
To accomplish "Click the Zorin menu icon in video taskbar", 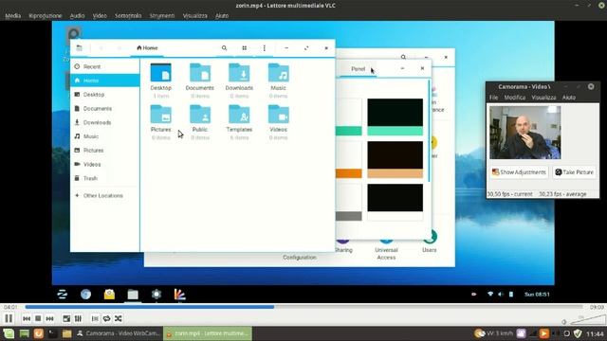I will pyautogui.click(x=63, y=295).
